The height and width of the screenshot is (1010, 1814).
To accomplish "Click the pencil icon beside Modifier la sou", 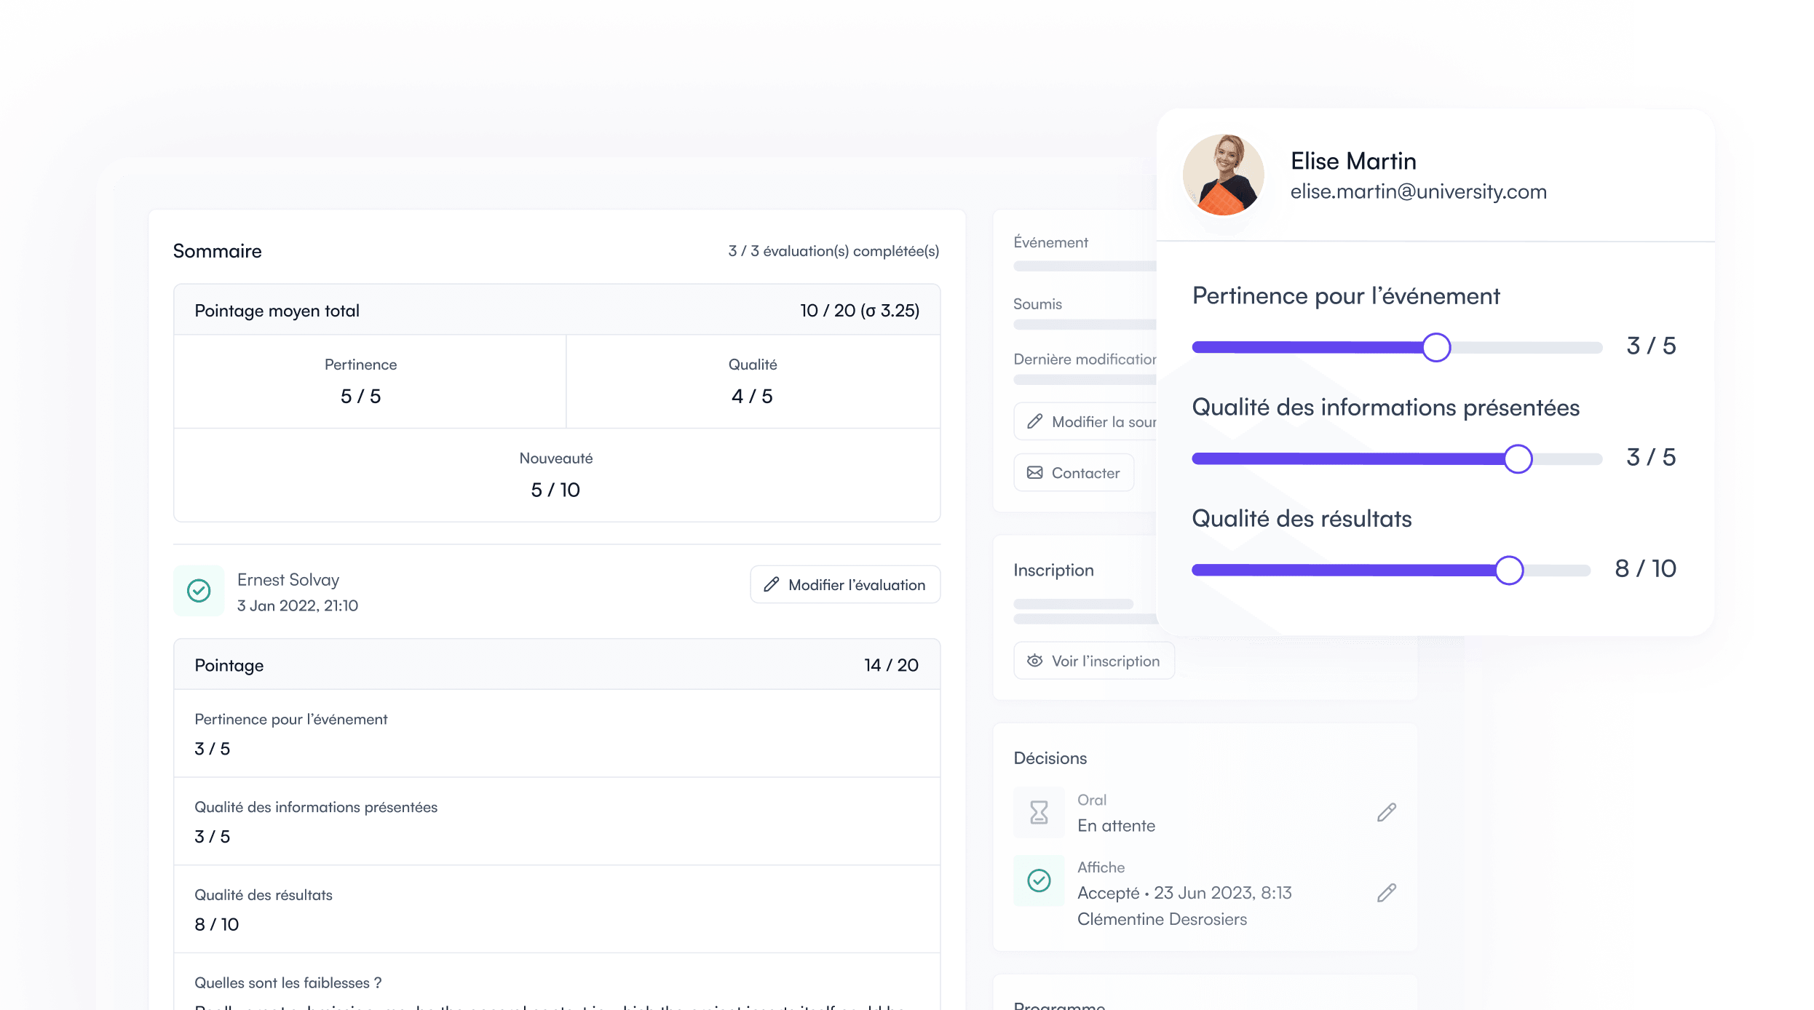I will click(x=1034, y=421).
